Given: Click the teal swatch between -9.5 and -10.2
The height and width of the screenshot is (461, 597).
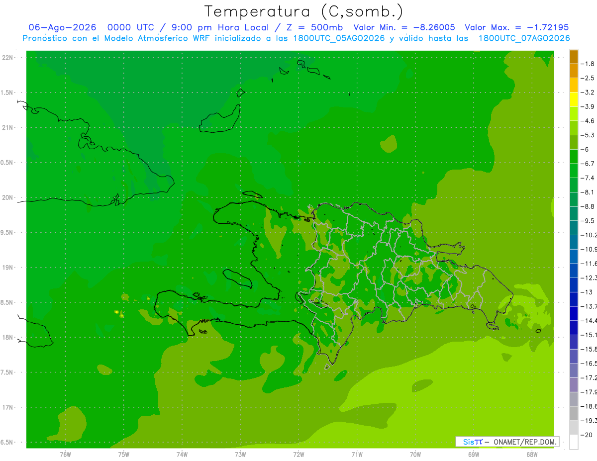Looking at the screenshot, I should [x=574, y=228].
